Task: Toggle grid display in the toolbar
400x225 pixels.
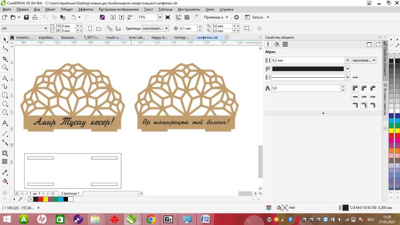Action: (x=187, y=17)
